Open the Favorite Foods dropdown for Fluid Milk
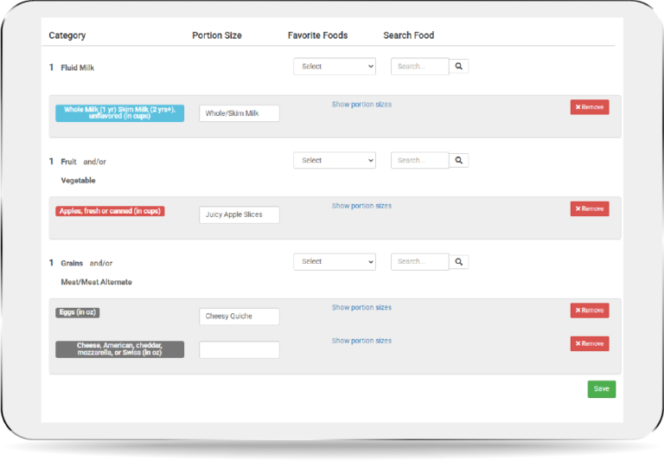The height and width of the screenshot is (461, 664). pyautogui.click(x=335, y=66)
